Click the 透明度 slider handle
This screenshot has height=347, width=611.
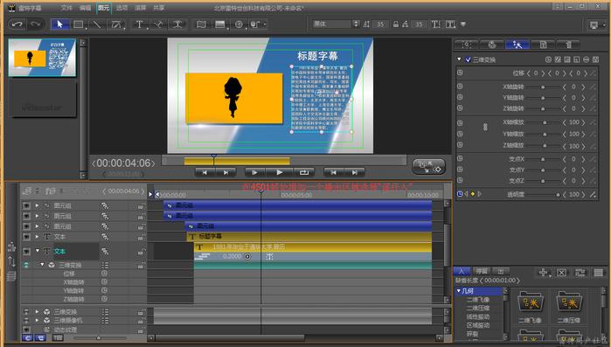558,194
